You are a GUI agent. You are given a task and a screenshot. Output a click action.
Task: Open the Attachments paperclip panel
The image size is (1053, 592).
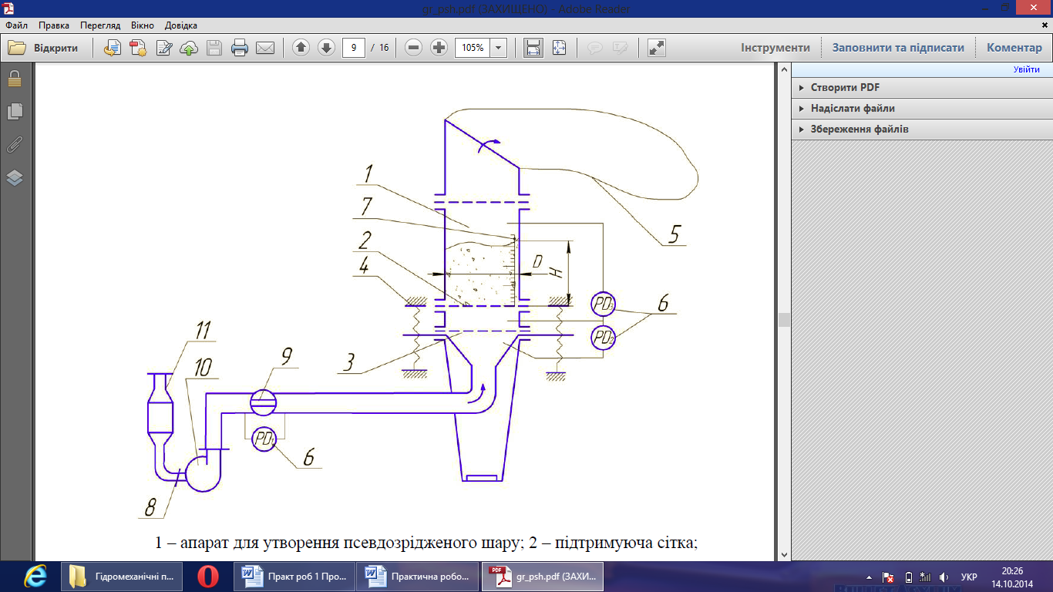(x=15, y=144)
